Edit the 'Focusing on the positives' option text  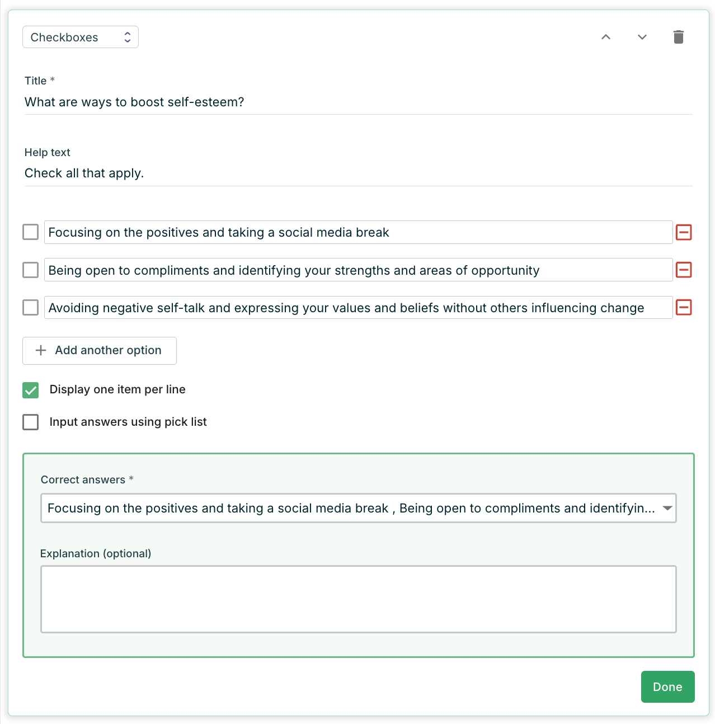[x=358, y=232]
